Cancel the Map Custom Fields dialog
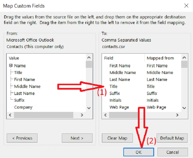193x158 pixels. coord(173,152)
